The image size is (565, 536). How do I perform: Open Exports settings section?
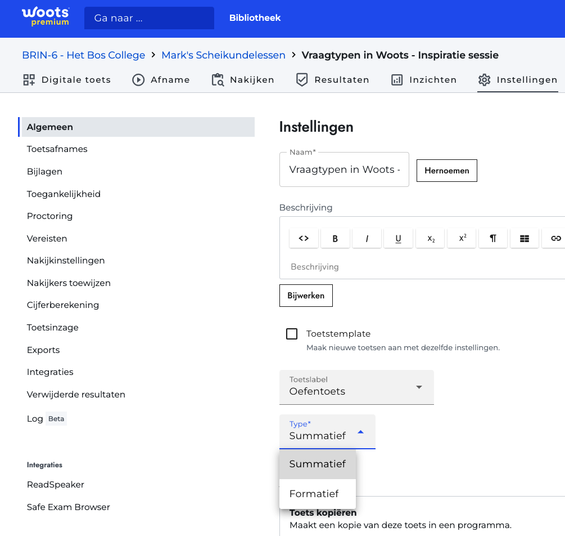click(x=43, y=350)
